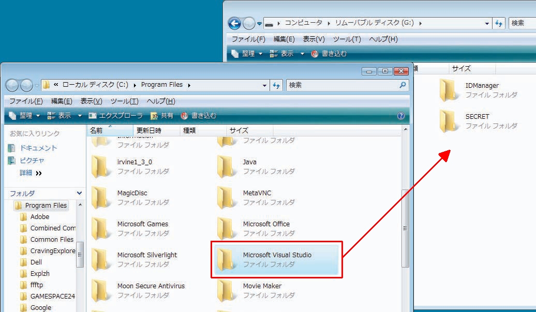
Task: Expand address history in removable disk window
Action: (487, 24)
